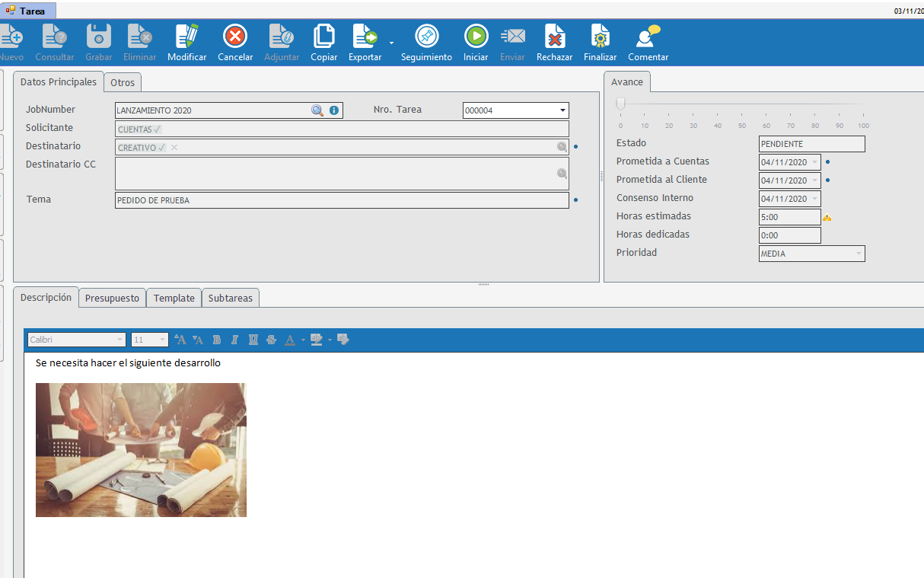
Task: Expand the Prioridad combo box showing MEDIA
Action: [x=859, y=254]
